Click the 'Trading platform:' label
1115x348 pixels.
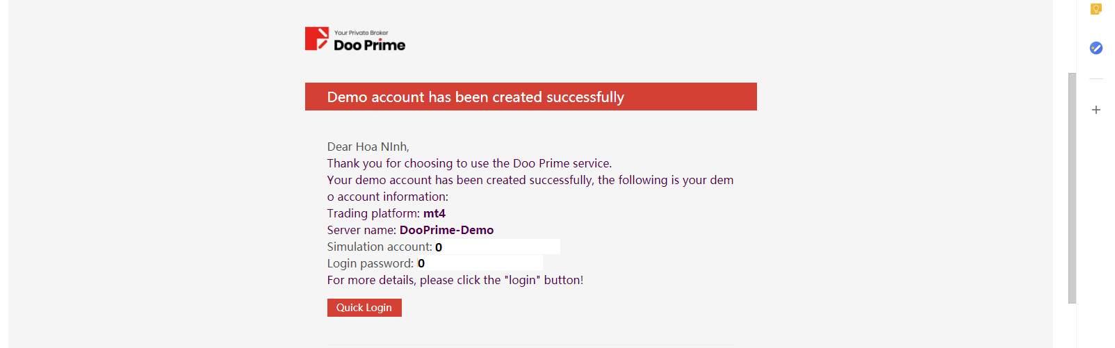point(373,213)
